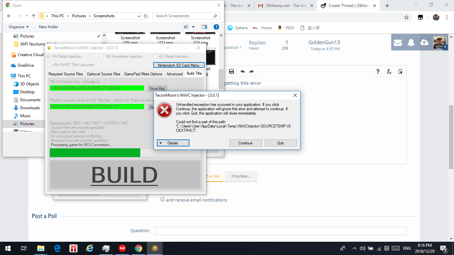Screen dimensions: 454x255
Task: Launch Microsoft Edge from the taskbar
Action: point(57,248)
